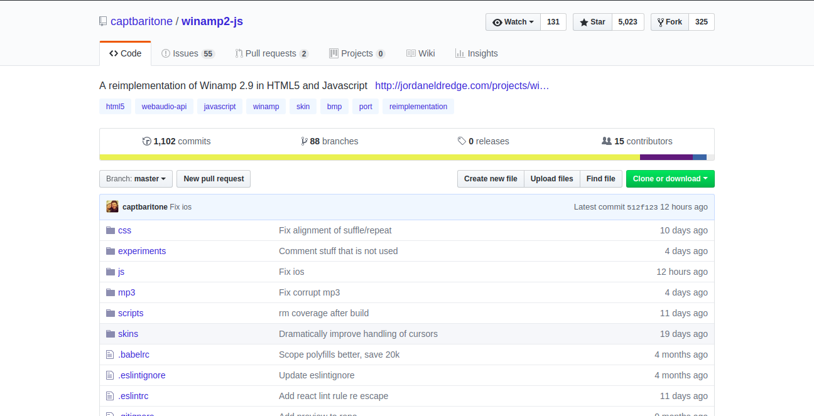
Task: Click the css folder icon
Action: click(111, 230)
